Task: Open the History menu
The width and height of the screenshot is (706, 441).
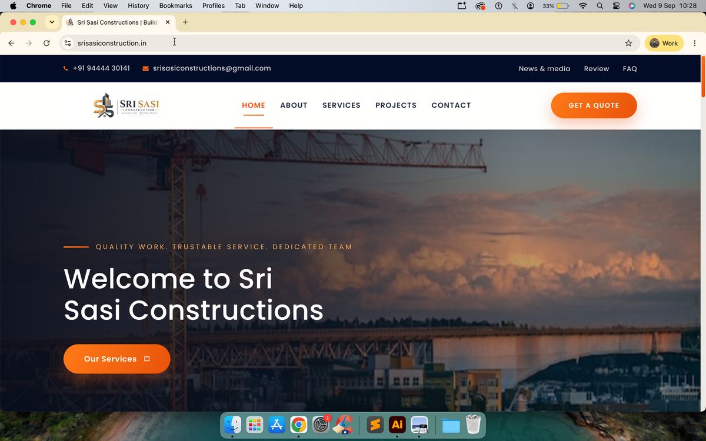Action: 138,5
